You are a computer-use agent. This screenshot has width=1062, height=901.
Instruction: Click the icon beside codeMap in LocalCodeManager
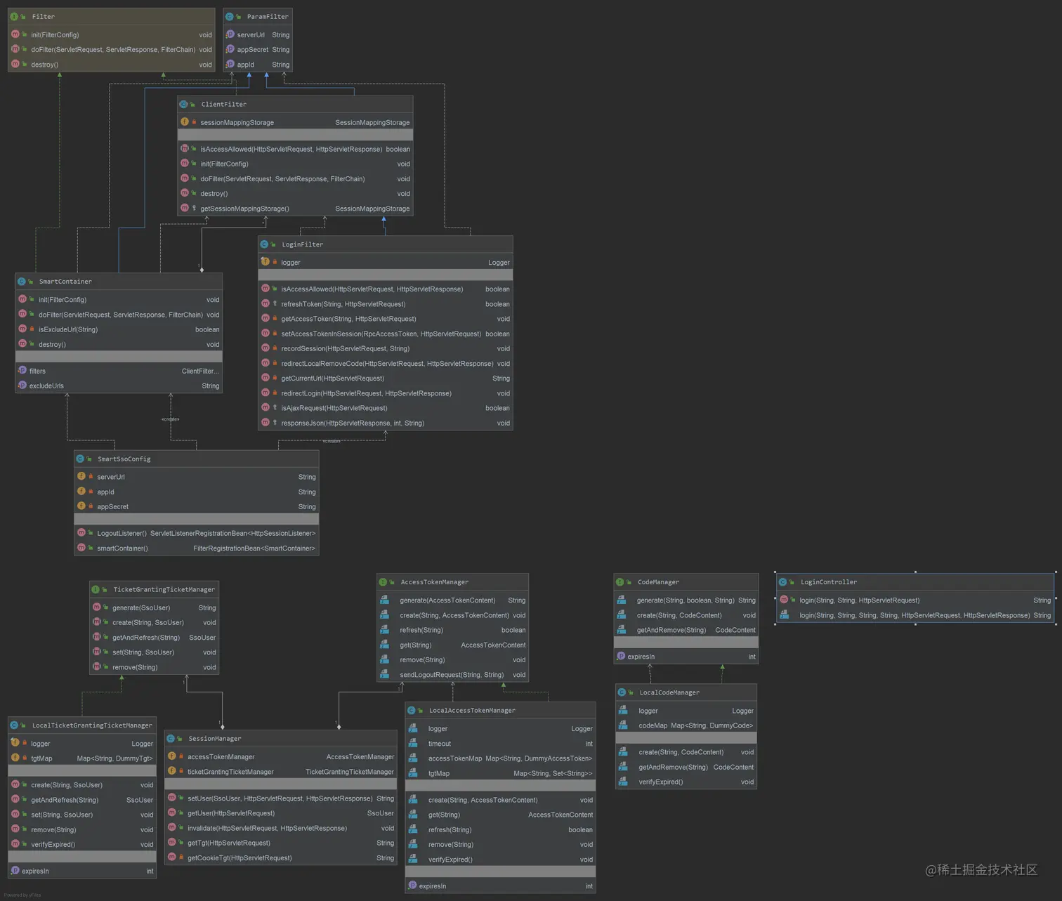point(623,725)
